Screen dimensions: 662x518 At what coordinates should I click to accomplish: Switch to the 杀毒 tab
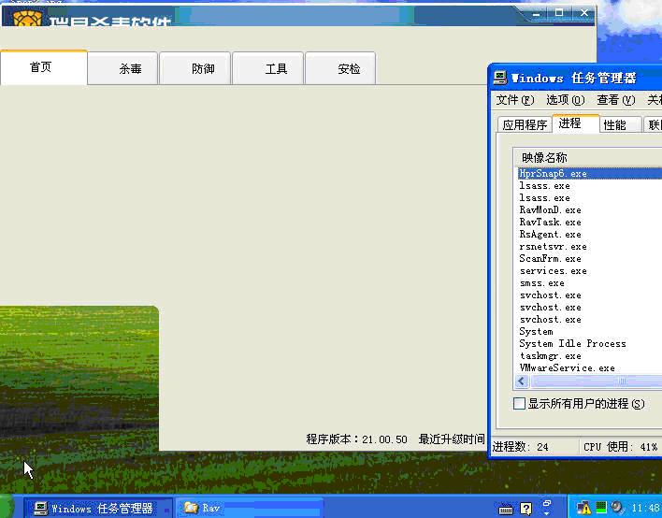(122, 68)
